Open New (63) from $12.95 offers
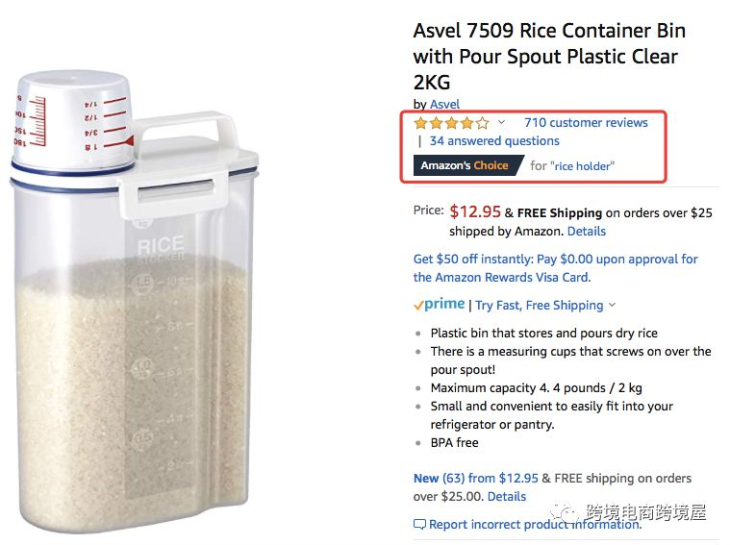This screenshot has height=545, width=730. point(476,478)
